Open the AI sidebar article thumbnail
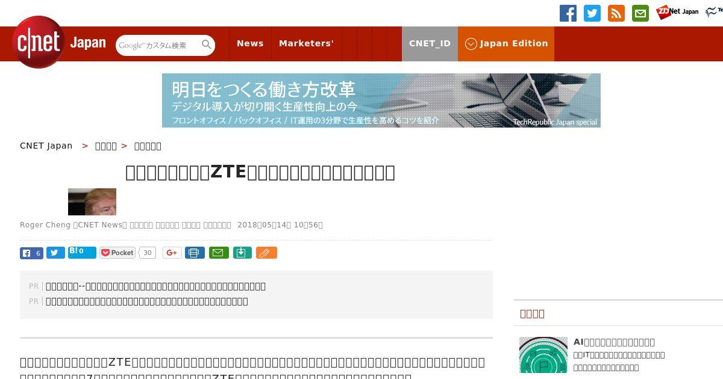723x379 pixels. pos(543,355)
